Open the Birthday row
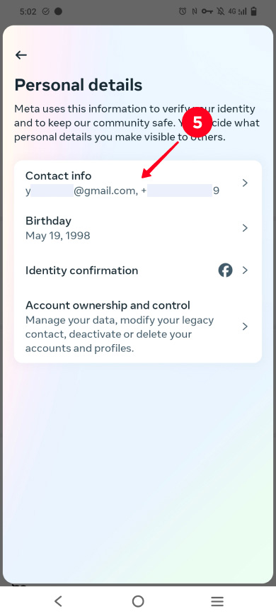Image resolution: width=276 pixels, height=616 pixels. click(x=138, y=228)
